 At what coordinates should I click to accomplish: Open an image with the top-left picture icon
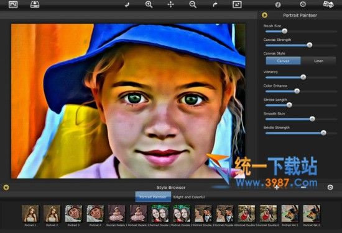coord(13,4)
